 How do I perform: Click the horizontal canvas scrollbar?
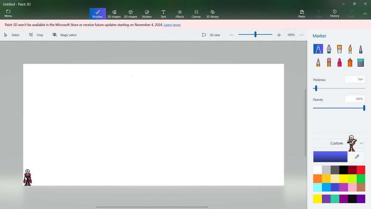click(152, 207)
